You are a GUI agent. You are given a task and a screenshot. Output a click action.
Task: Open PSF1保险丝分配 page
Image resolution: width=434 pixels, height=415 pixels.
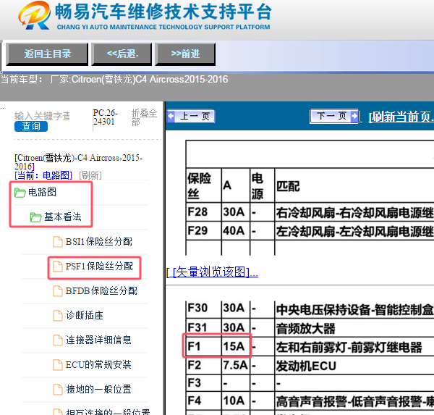(x=99, y=267)
